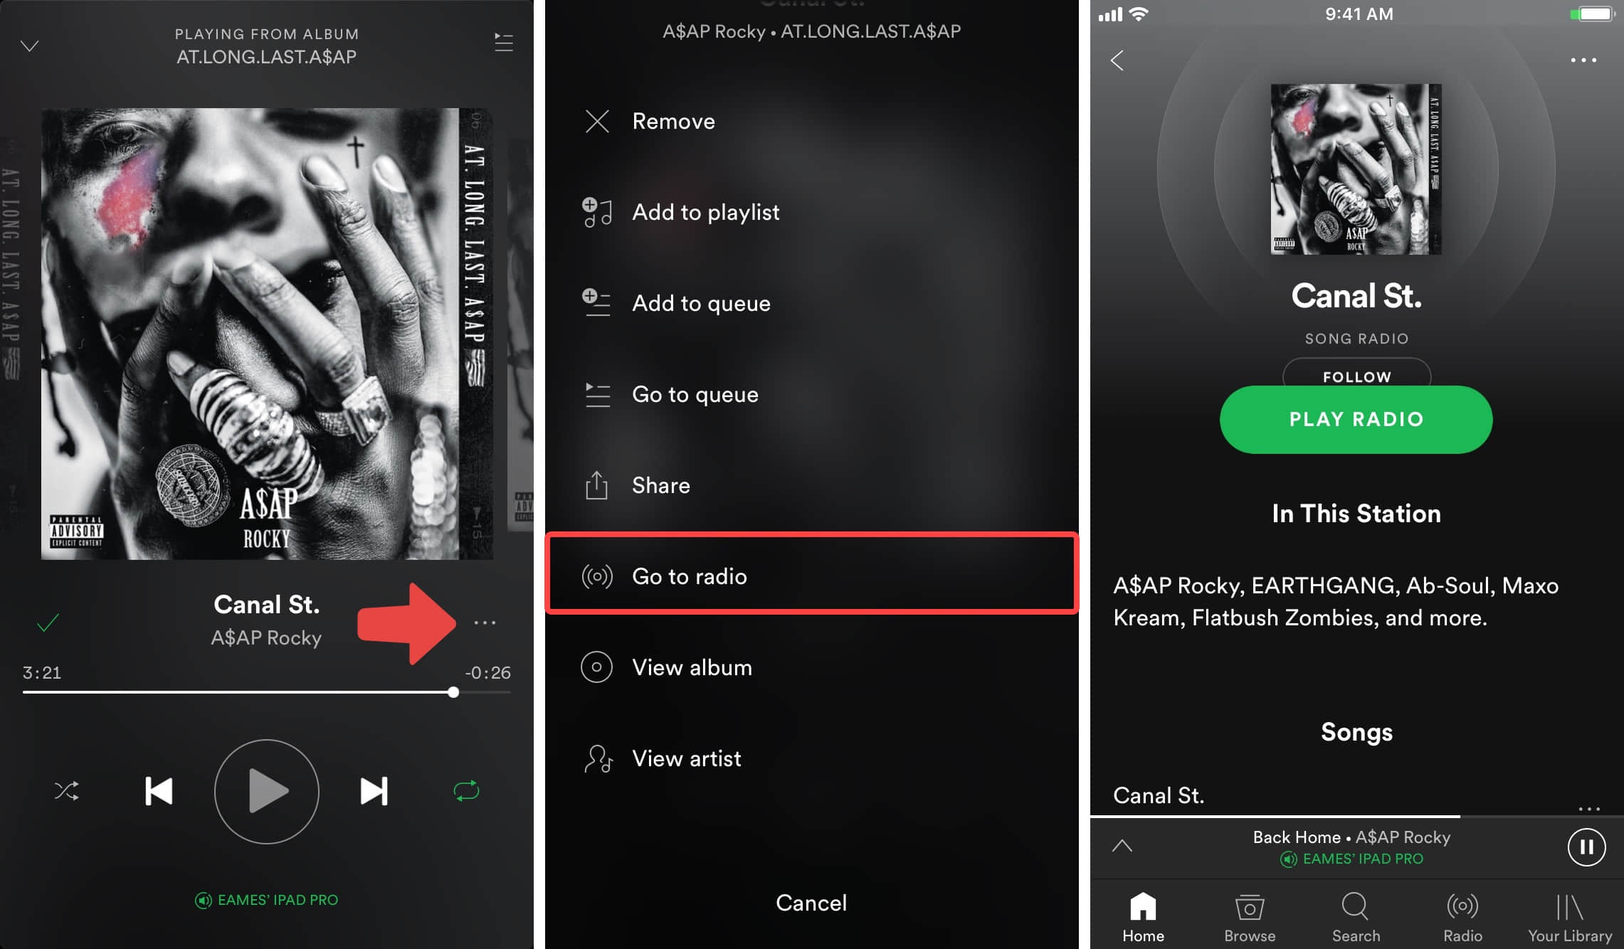1624x949 pixels.
Task: Tap the skip back icon
Action: [159, 790]
